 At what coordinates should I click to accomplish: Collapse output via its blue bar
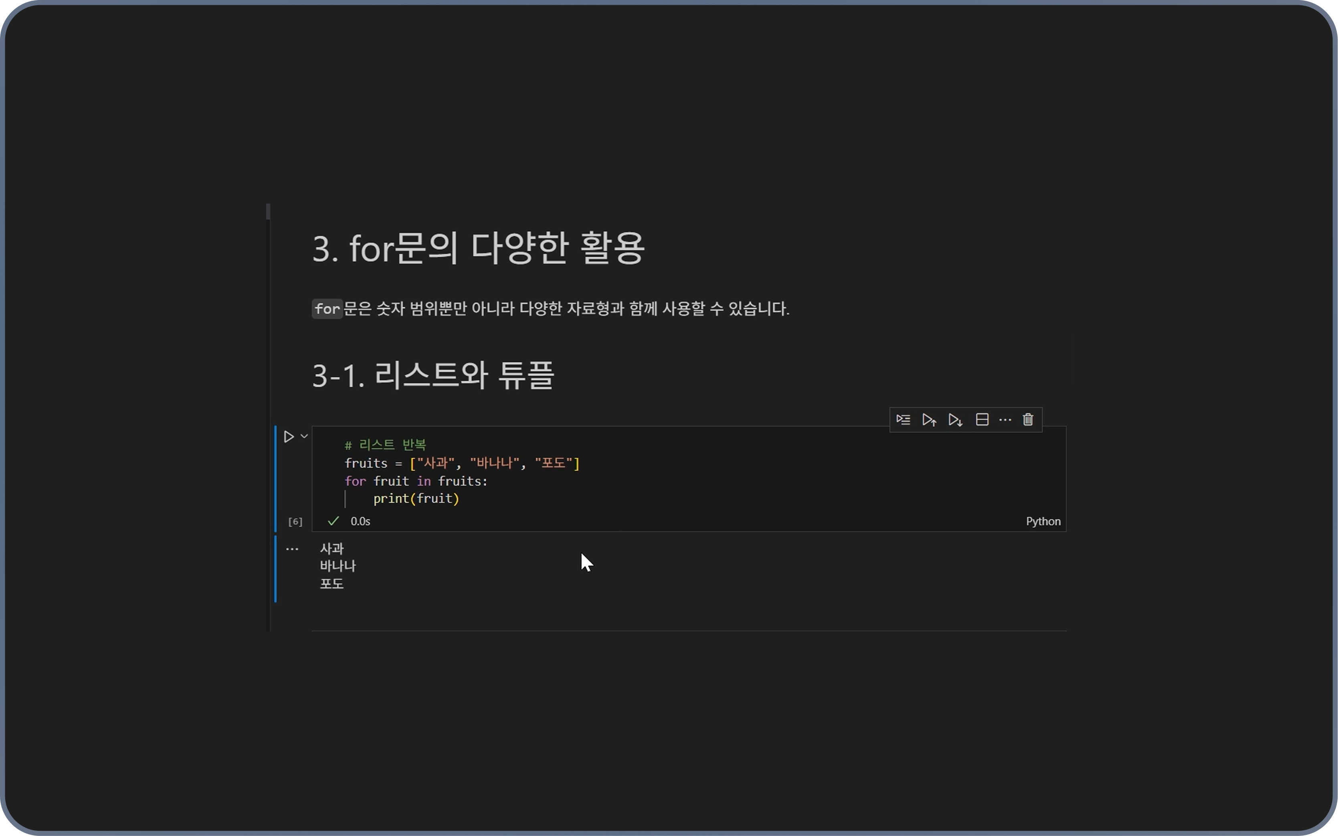(275, 568)
